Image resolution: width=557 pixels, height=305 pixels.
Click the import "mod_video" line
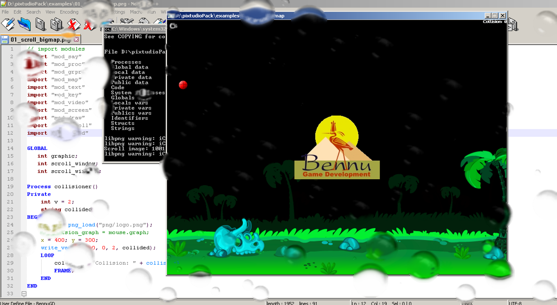[58, 102]
